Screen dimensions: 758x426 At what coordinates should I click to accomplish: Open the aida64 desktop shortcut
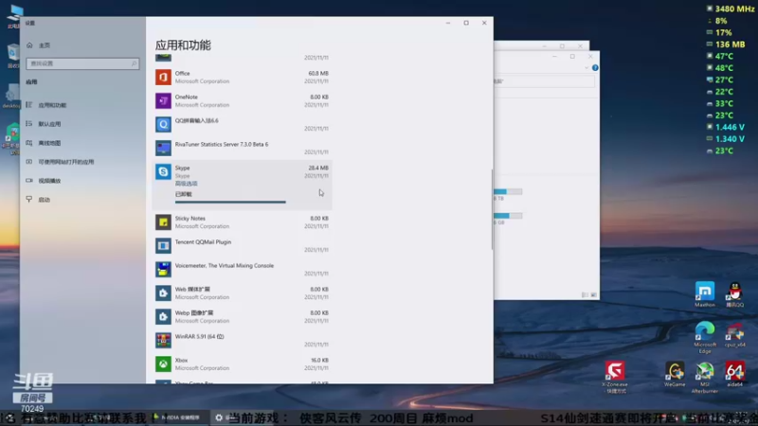tap(735, 374)
